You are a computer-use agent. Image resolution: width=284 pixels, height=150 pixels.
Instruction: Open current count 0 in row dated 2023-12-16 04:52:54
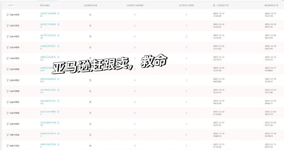(135, 102)
